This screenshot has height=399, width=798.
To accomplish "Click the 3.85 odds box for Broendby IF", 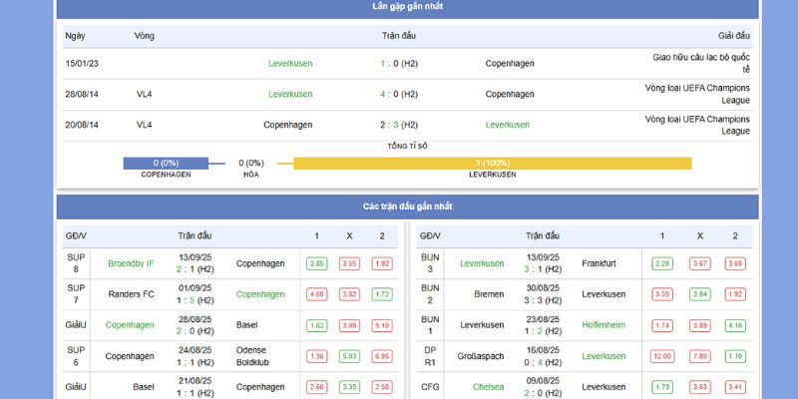I will [x=317, y=263].
